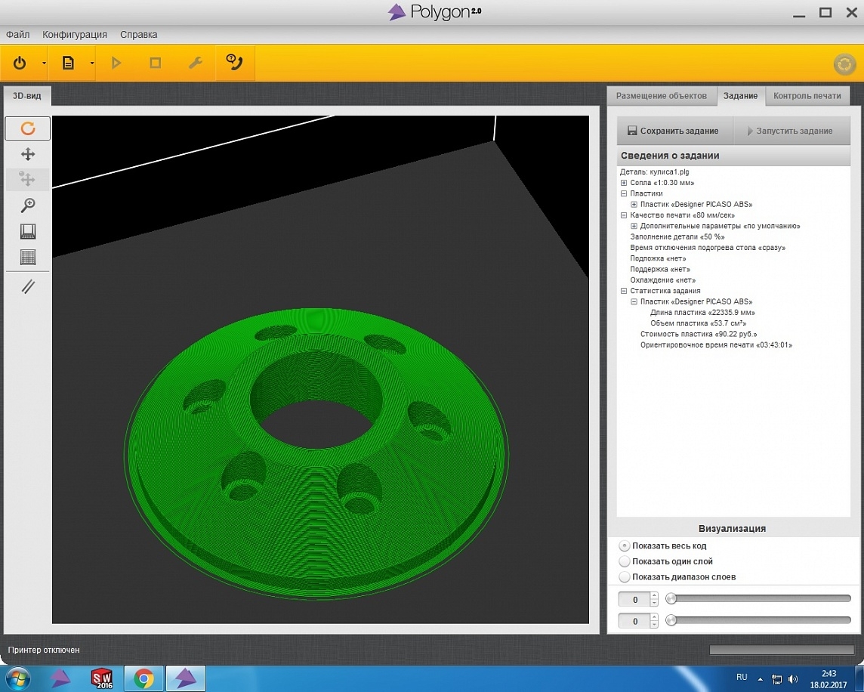Open the wrench settings tool
Viewport: 864px width, 692px height.
tap(195, 63)
